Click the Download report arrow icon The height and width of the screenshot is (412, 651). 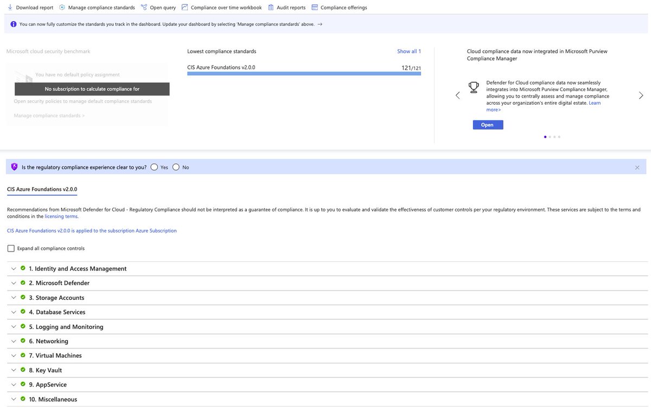tap(10, 8)
